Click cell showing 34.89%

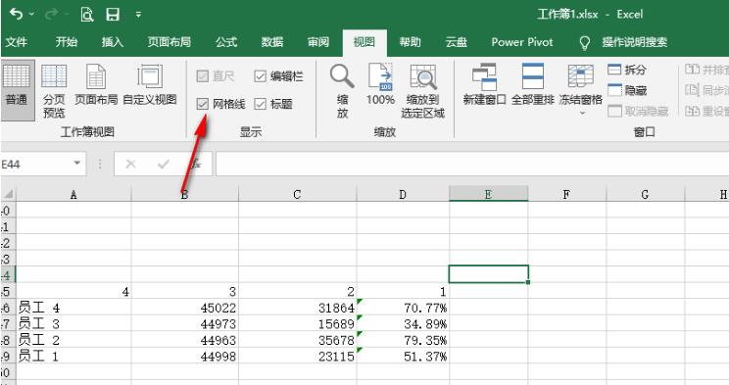[x=403, y=323]
